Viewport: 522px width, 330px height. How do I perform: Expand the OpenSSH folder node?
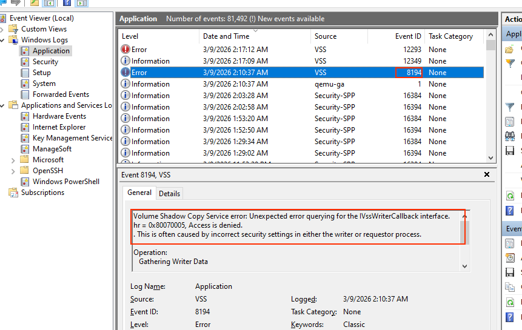pos(13,171)
